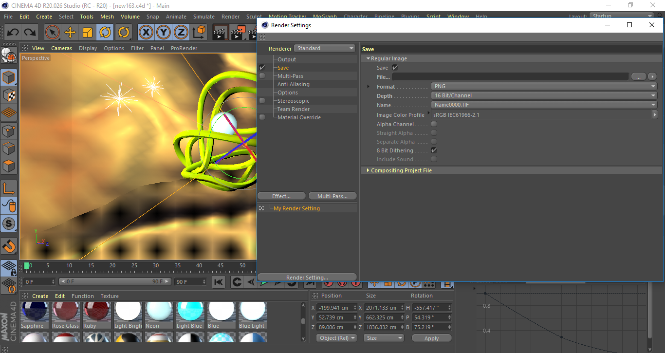Open the Object (Rel) coordinate dropdown
The width and height of the screenshot is (665, 353).
click(x=336, y=338)
